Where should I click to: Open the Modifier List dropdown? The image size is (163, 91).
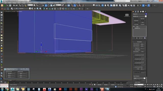tap(146, 16)
